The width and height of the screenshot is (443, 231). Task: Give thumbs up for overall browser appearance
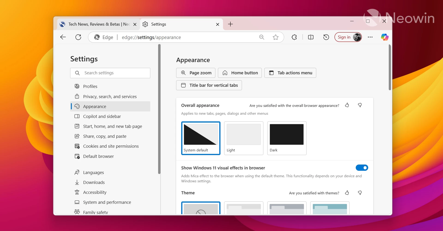click(347, 105)
